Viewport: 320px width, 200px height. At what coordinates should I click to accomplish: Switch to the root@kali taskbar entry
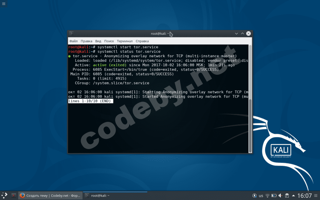click(x=115, y=196)
